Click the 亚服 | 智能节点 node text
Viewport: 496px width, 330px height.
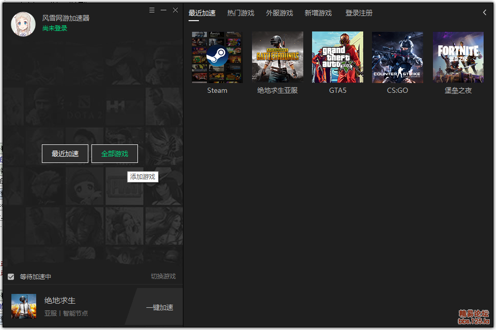66,313
